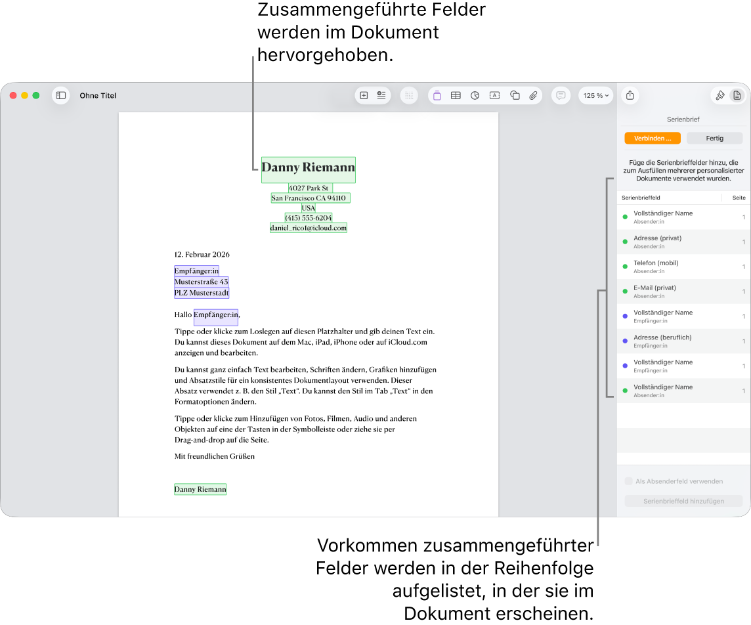Click the Danny Riemann signature field
751x625 pixels.
200,489
